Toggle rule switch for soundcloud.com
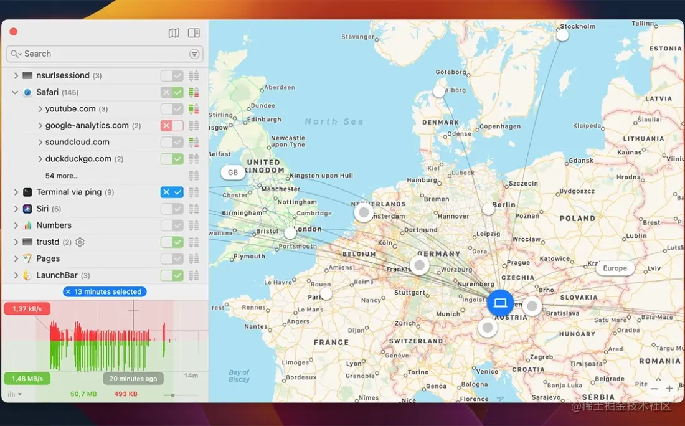Image resolution: width=685 pixels, height=426 pixels. pyautogui.click(x=172, y=142)
